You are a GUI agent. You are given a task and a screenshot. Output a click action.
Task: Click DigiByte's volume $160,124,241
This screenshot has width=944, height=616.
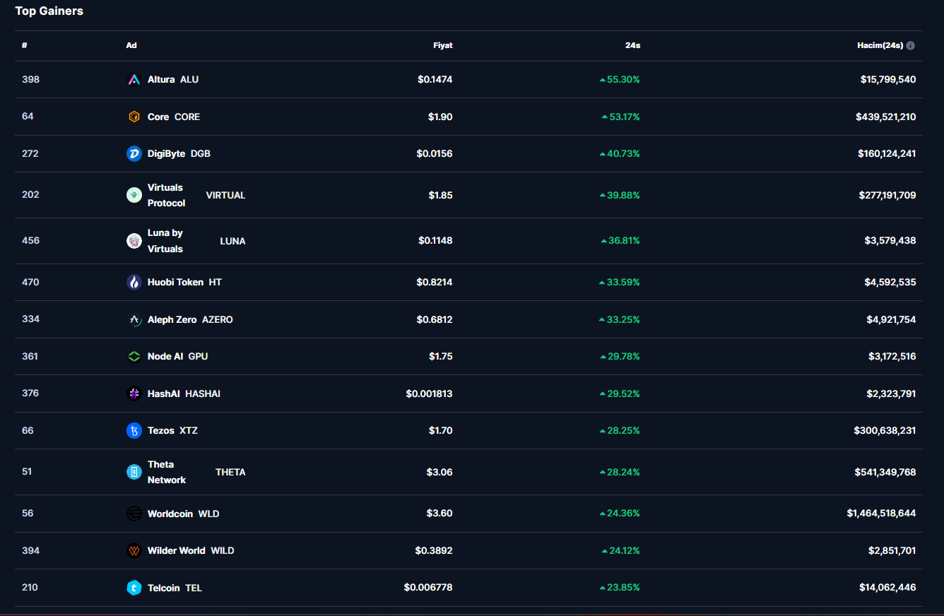coord(887,153)
